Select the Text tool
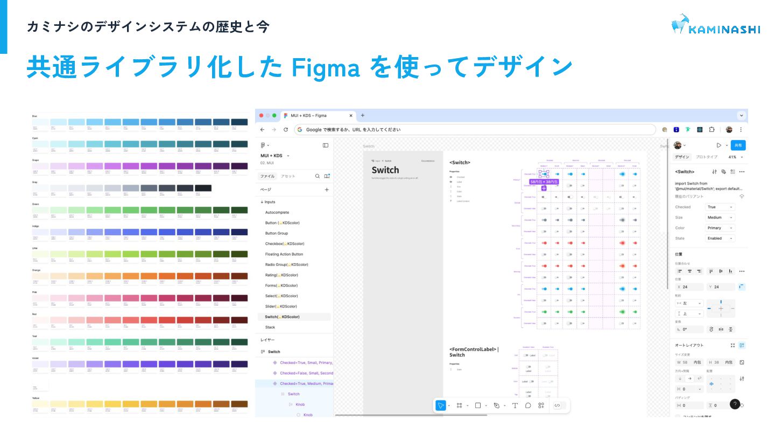This screenshot has width=775, height=436. tap(515, 405)
